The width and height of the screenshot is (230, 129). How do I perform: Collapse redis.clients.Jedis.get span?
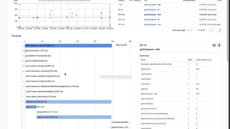(24, 66)
